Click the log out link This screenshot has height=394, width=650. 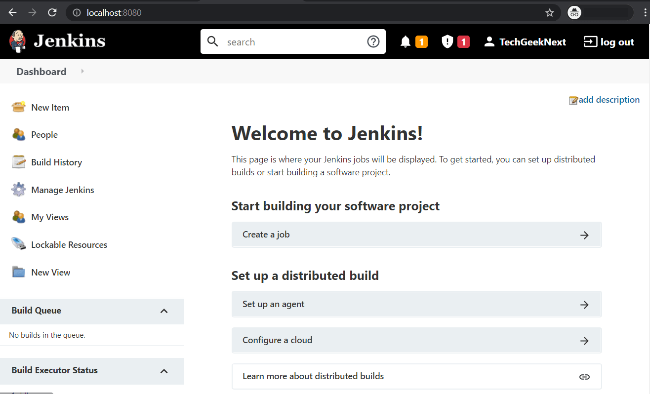pyautogui.click(x=617, y=42)
